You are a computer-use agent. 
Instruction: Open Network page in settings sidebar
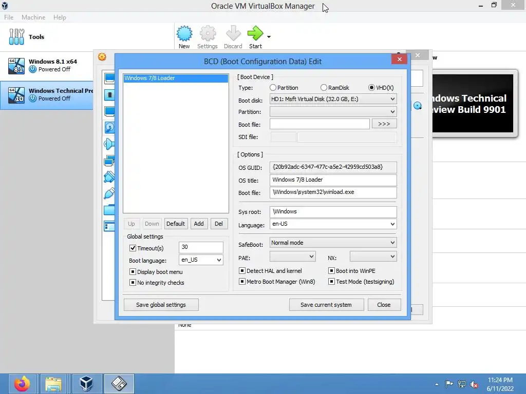pos(109,161)
